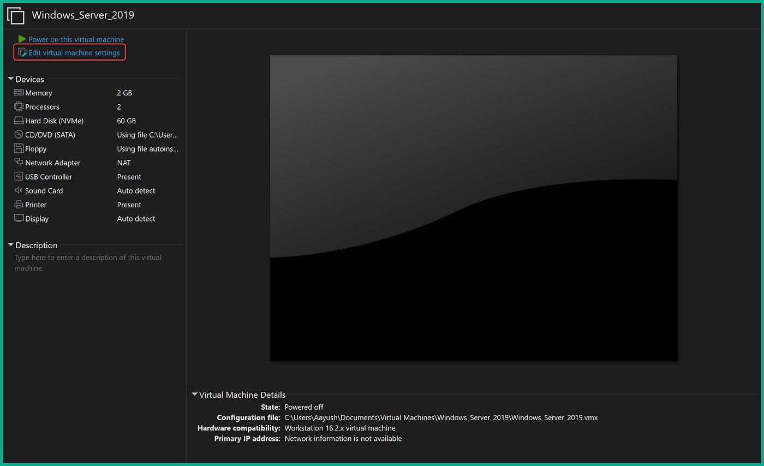The width and height of the screenshot is (764, 466).
Task: Click the Sound Card 'Auto detect' value
Action: point(136,190)
